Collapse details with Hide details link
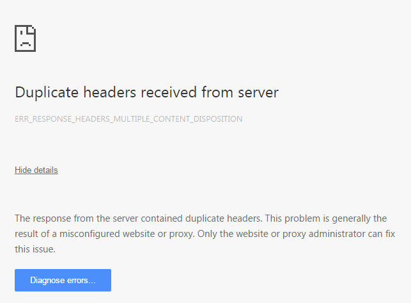The image size is (411, 303). point(36,170)
